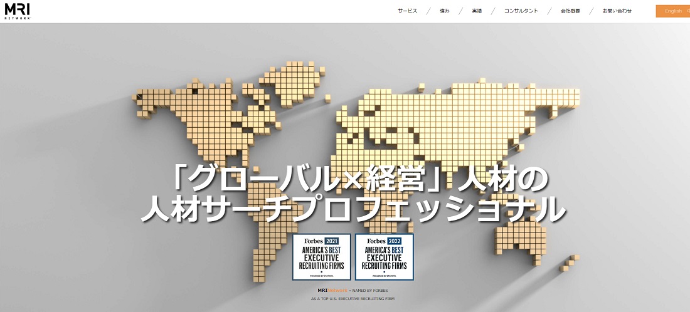Switch language with the orange English button

pos(673,11)
